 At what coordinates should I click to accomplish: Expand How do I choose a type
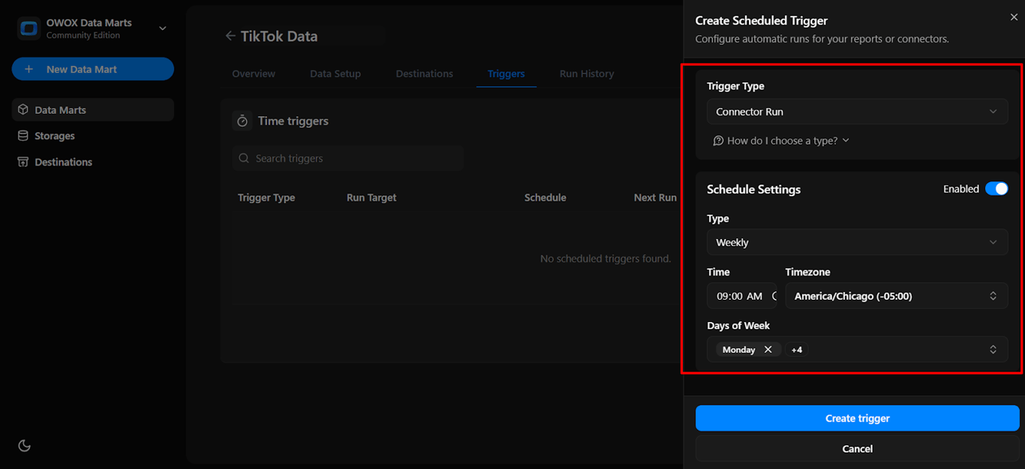coord(780,140)
